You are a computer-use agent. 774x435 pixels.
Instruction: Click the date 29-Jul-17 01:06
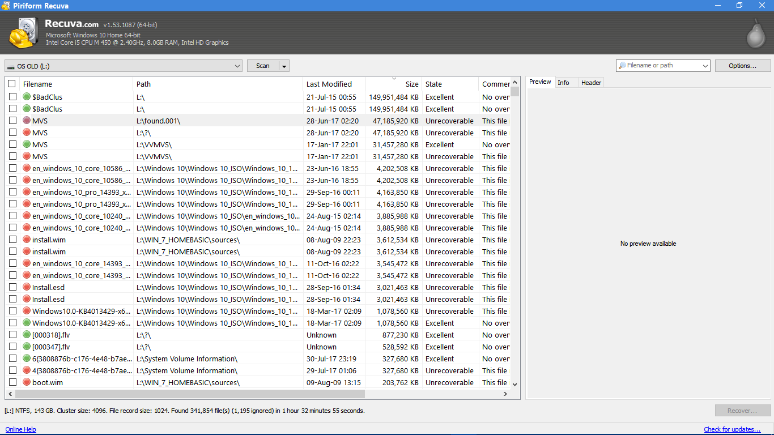pos(331,370)
